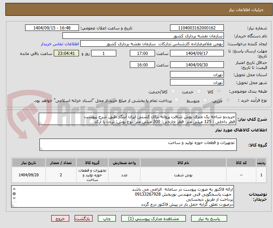This screenshot has width=273, height=228.
Task: Click the بازگشت back button
Action: tap(84, 218)
